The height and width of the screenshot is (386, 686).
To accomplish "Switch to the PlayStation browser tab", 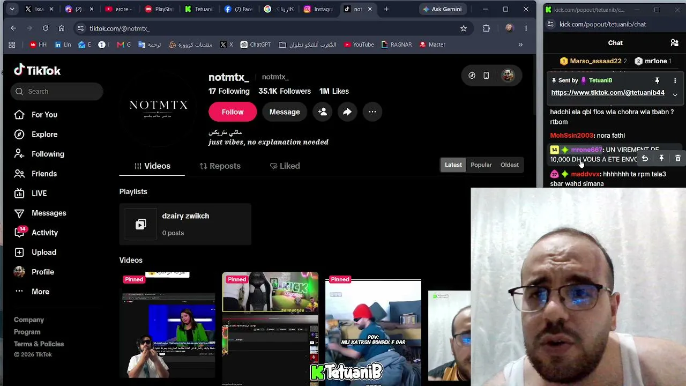I will 159,9.
